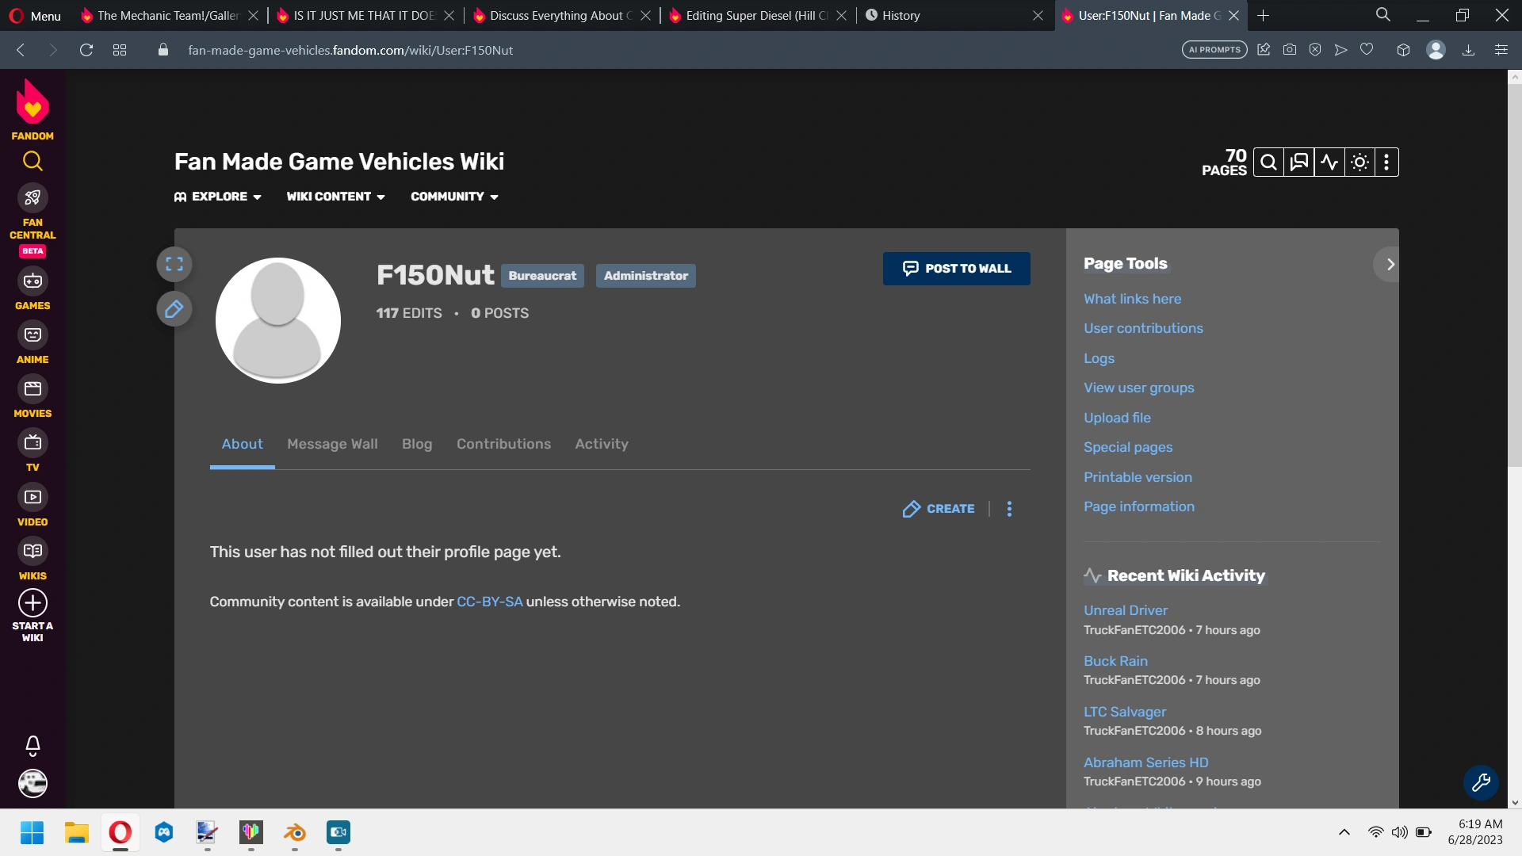Open the User contributions link
The height and width of the screenshot is (856, 1522).
[1143, 328]
